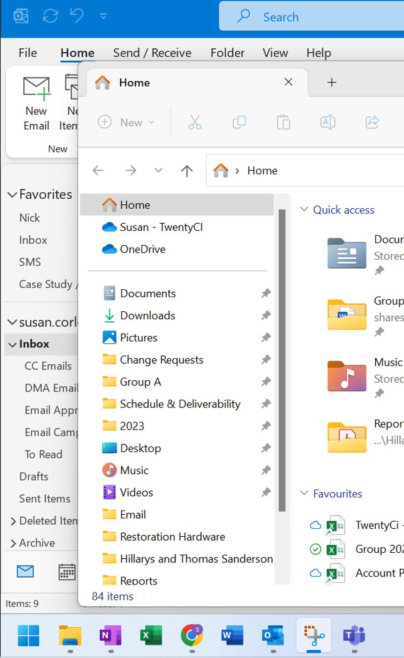Click the up one level arrow in File Explorer

point(186,170)
